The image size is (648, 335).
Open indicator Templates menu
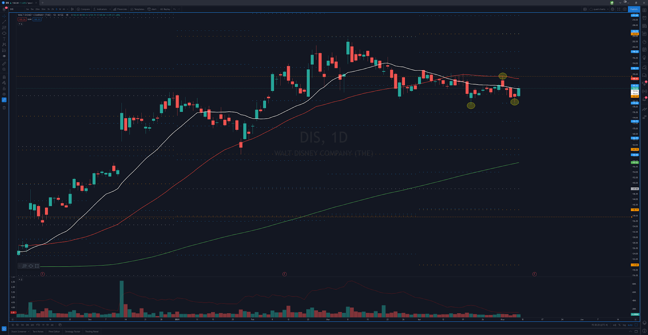point(137,9)
